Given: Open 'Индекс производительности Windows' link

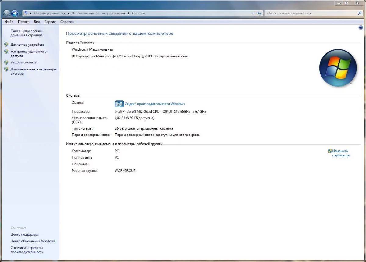Looking at the screenshot, I should 155,104.
